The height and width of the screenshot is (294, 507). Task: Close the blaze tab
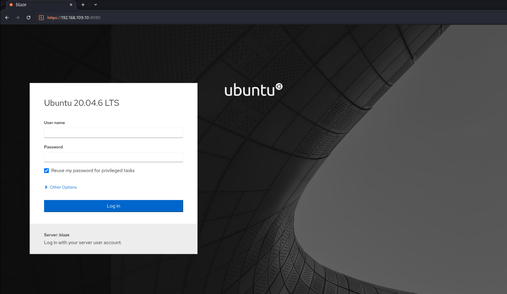71,5
